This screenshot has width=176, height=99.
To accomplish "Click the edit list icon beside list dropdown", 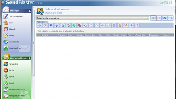I will tap(159, 18).
